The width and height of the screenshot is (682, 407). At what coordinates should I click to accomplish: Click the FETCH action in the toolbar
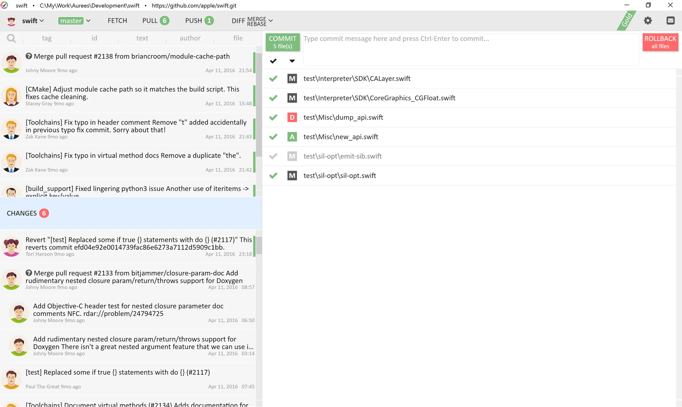click(117, 20)
